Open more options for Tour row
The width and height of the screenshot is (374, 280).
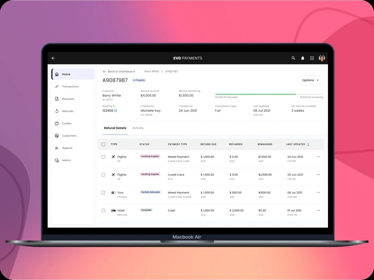click(318, 192)
